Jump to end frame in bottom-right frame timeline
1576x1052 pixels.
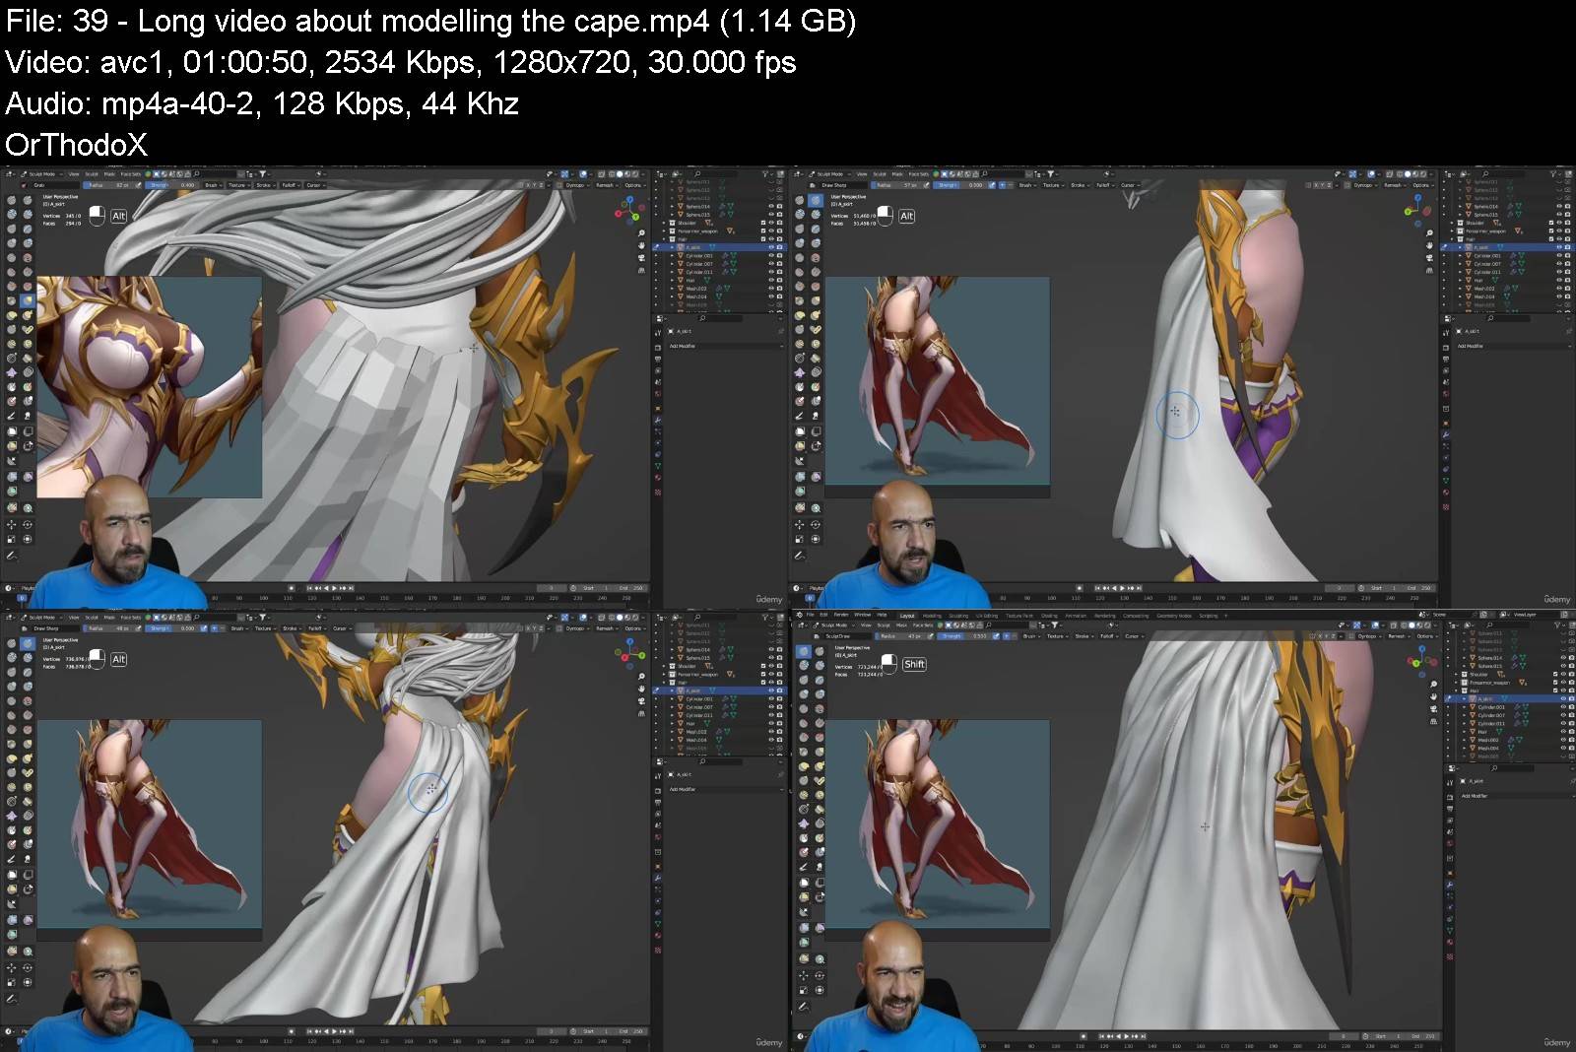click(1144, 1036)
